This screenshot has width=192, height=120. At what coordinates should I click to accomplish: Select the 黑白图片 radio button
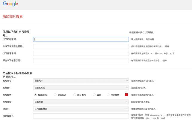pyautogui.click(x=74, y=95)
